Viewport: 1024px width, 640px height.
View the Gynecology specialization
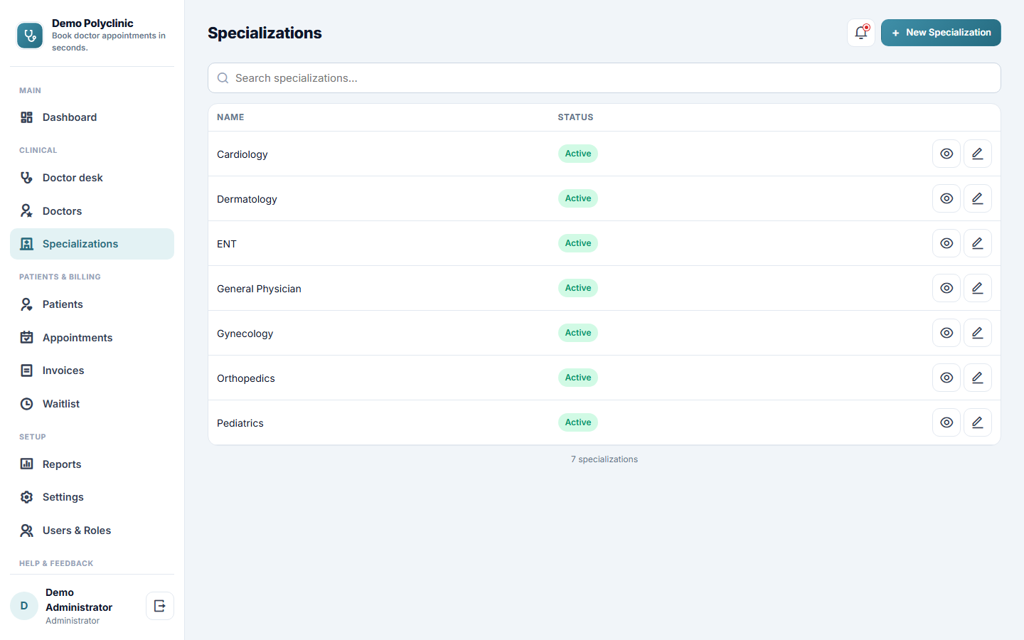click(x=946, y=333)
